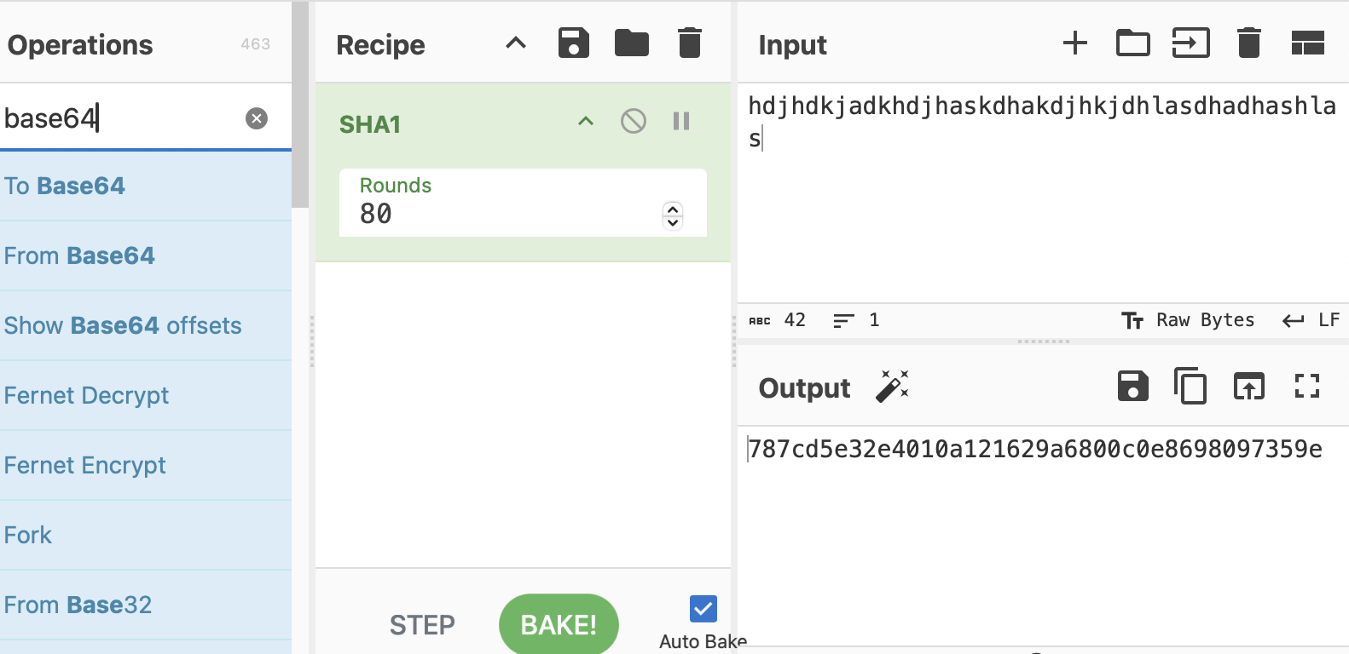
Task: Select the To Base64 operation
Action: [65, 186]
